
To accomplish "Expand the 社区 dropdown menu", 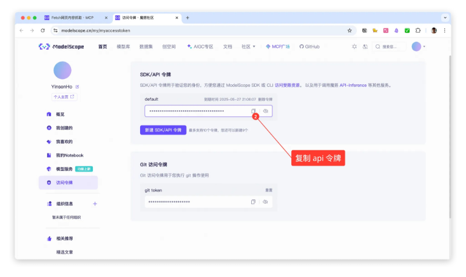I will [248, 47].
